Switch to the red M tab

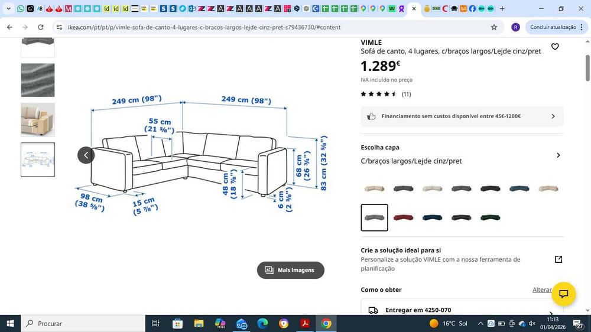(68, 8)
